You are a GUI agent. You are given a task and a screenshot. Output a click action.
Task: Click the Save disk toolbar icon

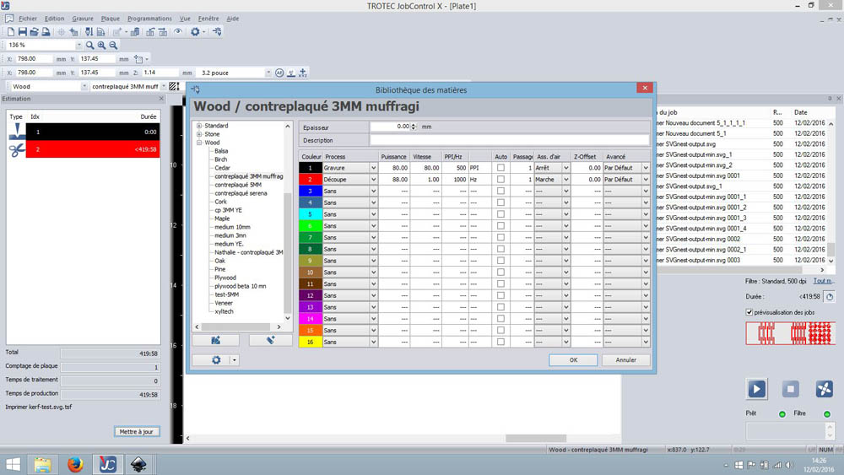click(23, 32)
